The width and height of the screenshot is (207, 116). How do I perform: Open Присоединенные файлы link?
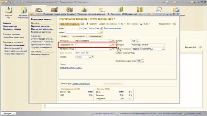click(x=41, y=44)
